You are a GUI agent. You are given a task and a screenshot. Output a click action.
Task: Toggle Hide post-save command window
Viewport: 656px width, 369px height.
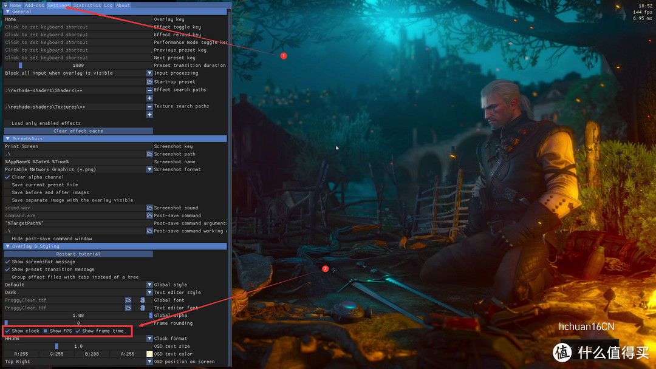click(x=7, y=239)
